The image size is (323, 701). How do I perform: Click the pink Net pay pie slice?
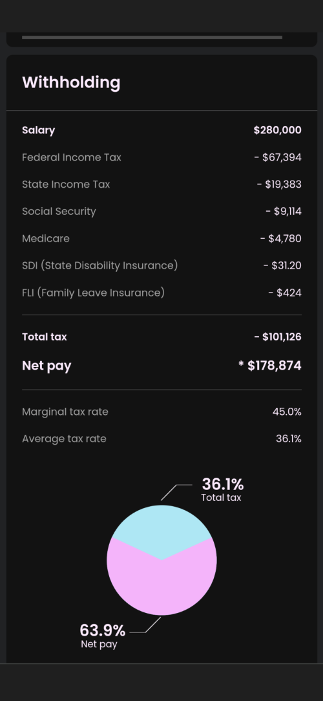pyautogui.click(x=161, y=586)
